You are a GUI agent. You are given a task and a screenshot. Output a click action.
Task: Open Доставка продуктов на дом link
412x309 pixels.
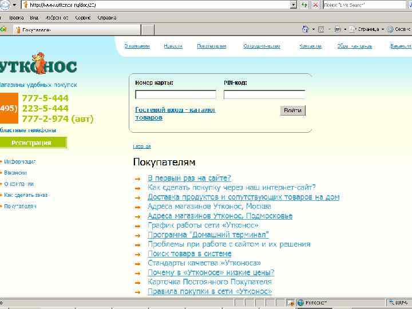click(244, 197)
